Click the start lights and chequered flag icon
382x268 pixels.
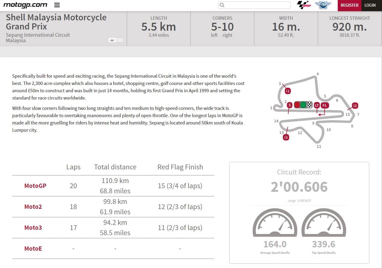[x=303, y=105]
